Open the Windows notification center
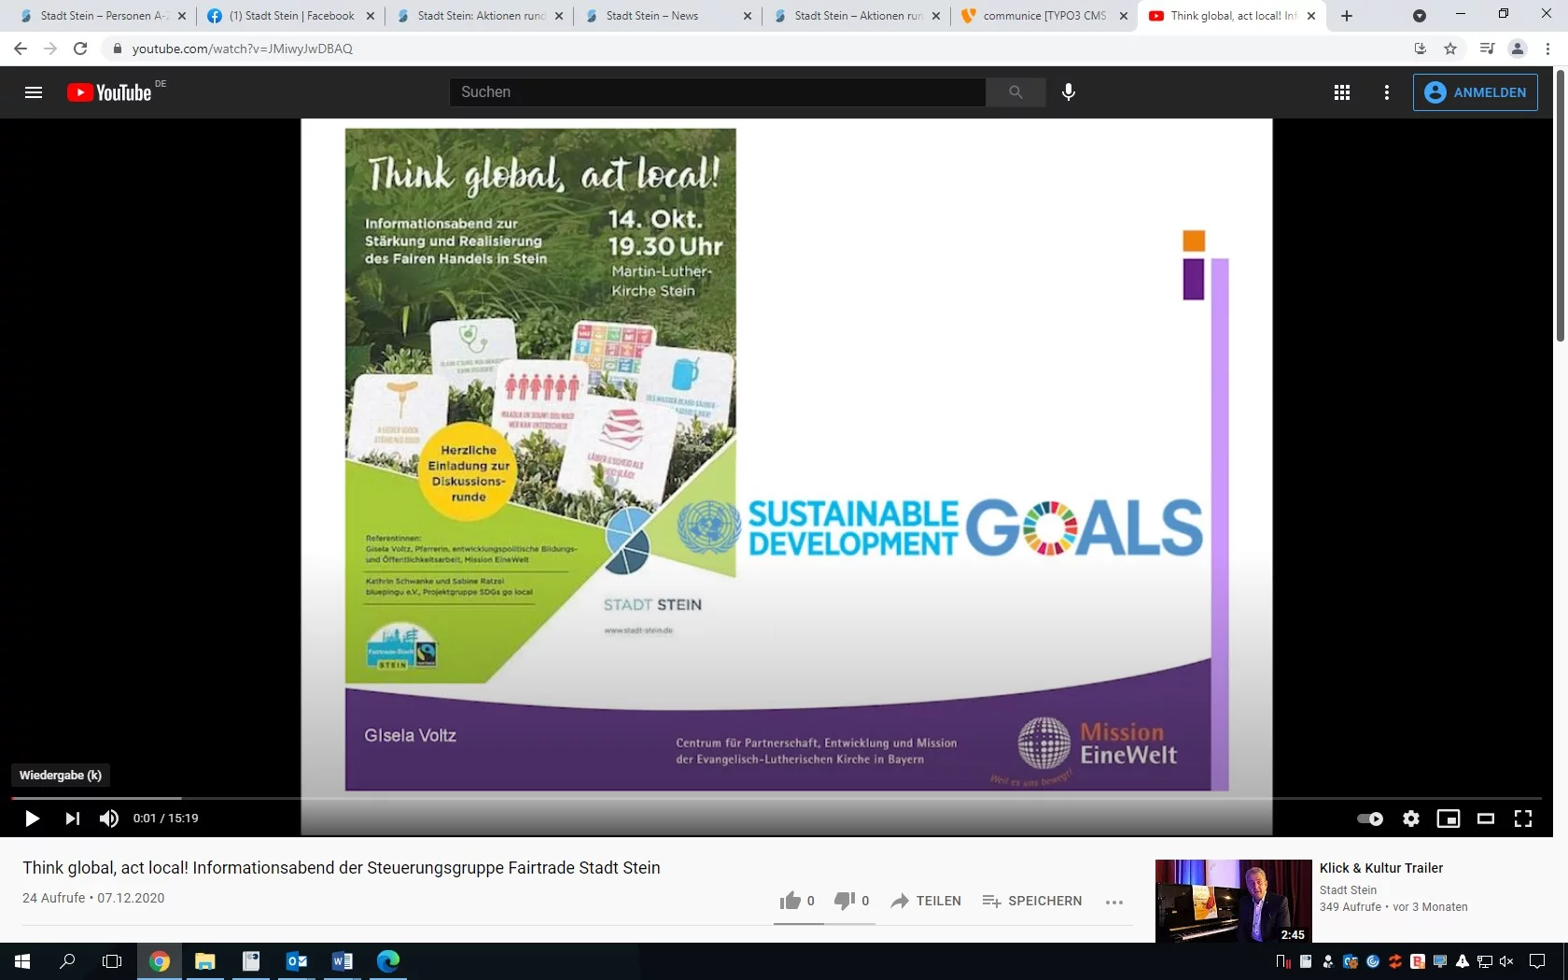The image size is (1568, 980). tap(1537, 961)
